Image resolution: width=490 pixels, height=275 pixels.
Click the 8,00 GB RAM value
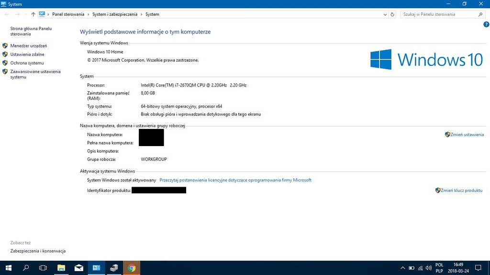pyautogui.click(x=148, y=93)
